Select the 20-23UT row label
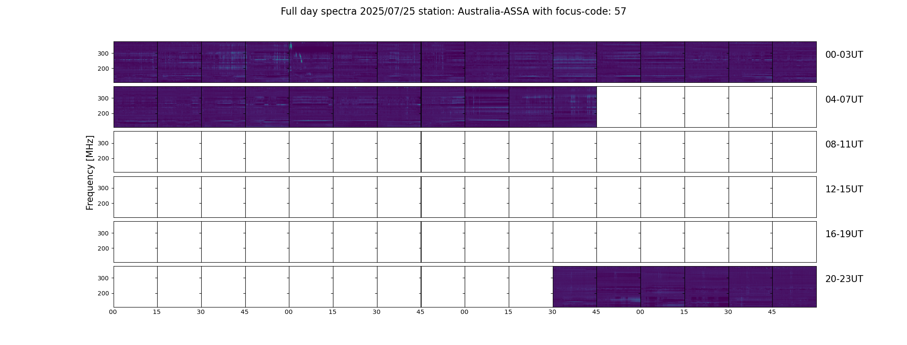 click(x=844, y=279)
